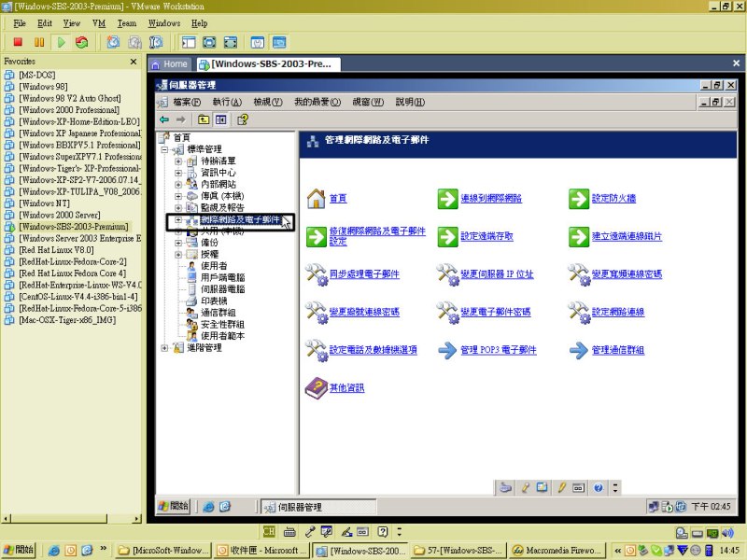The width and height of the screenshot is (747, 560).
Task: Open the 管理 POP3 電子郵件 link
Action: point(499,350)
